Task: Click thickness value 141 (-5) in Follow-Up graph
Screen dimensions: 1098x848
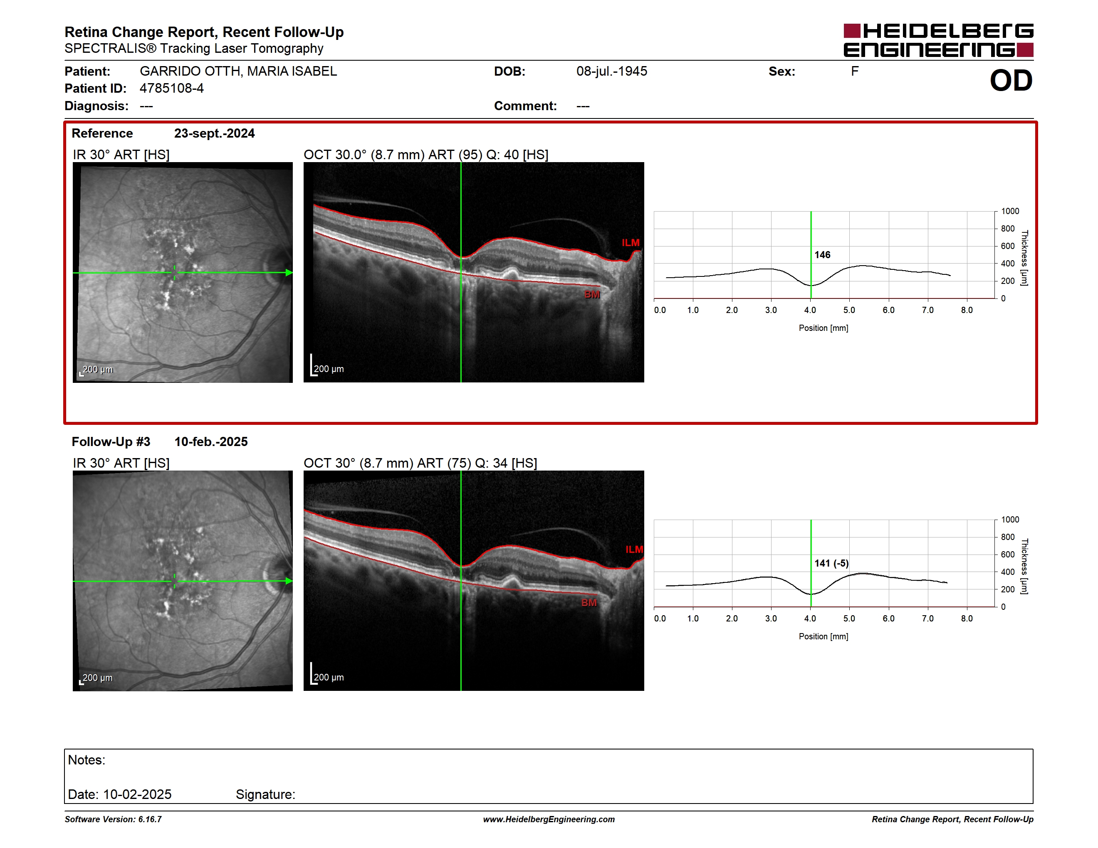Action: pos(831,564)
